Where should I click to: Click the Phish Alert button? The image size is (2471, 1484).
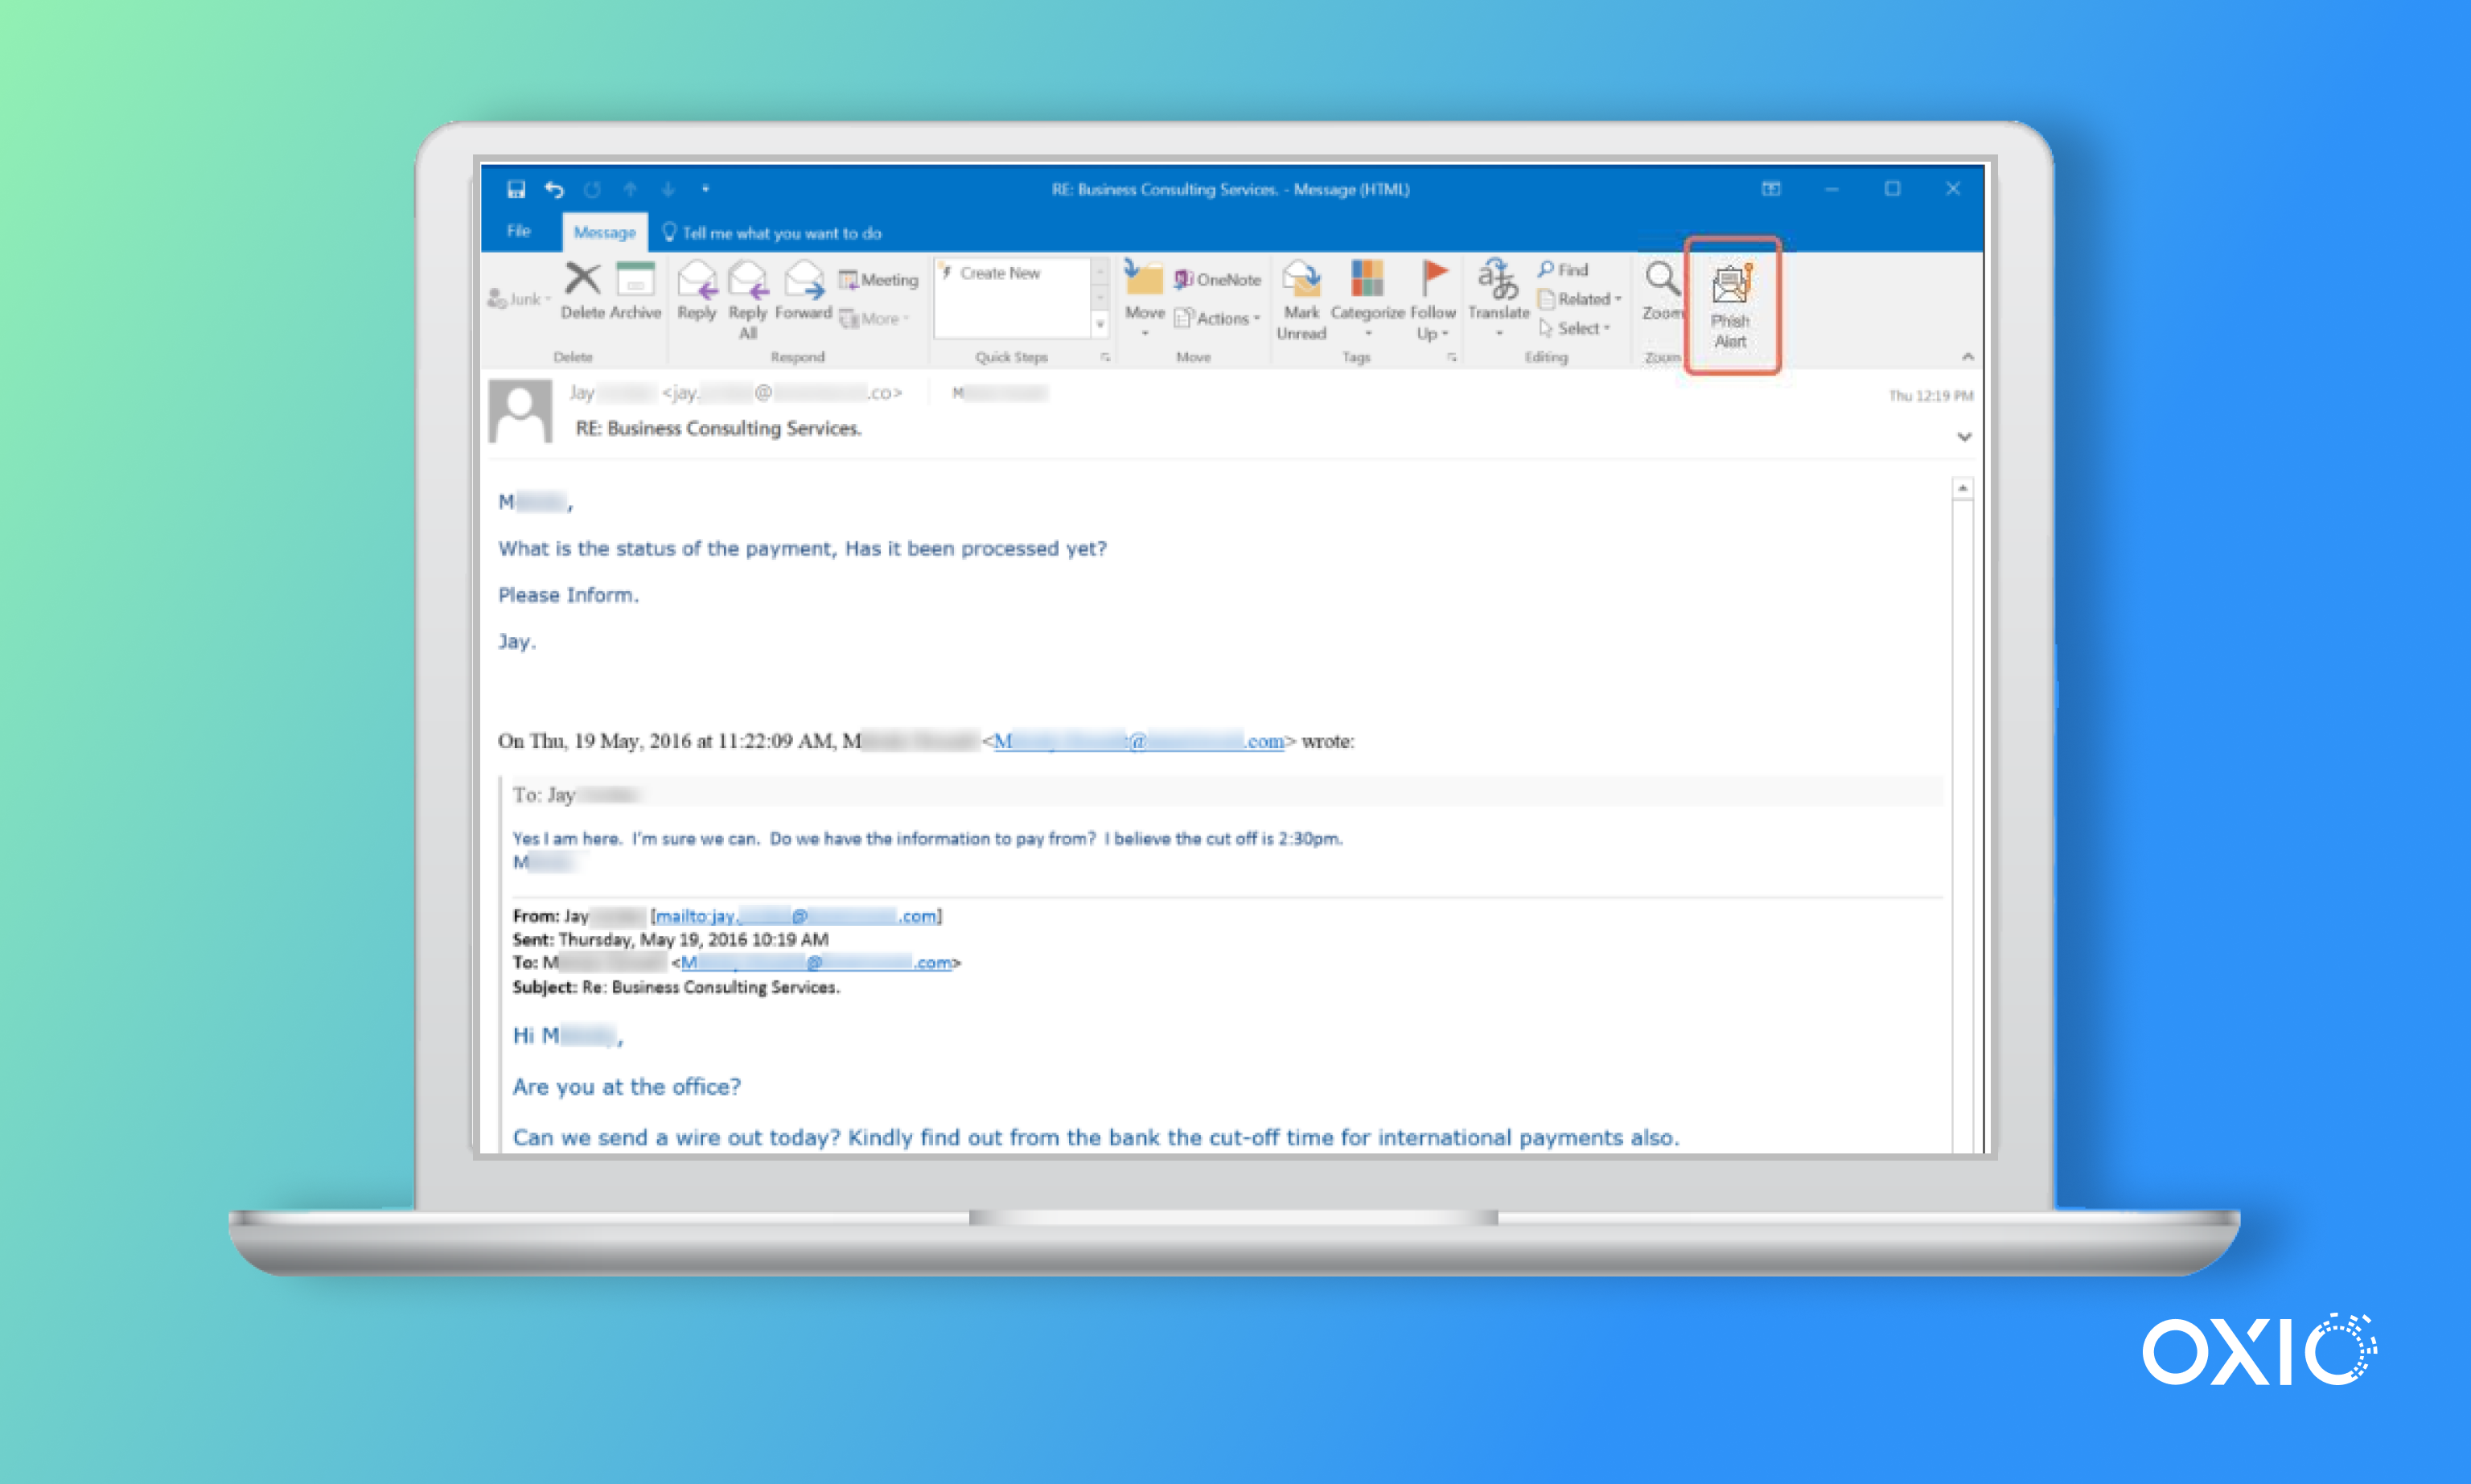click(x=1731, y=305)
